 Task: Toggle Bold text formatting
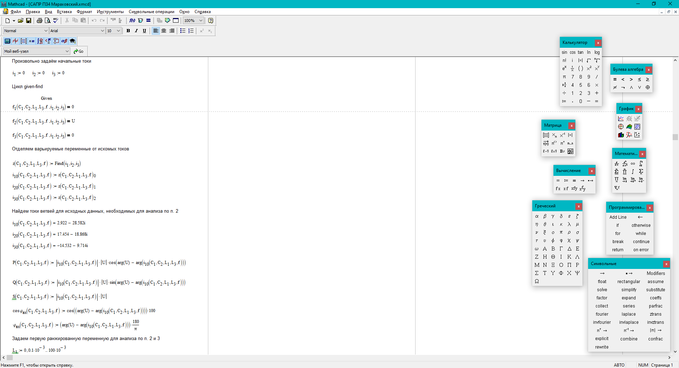pyautogui.click(x=128, y=31)
